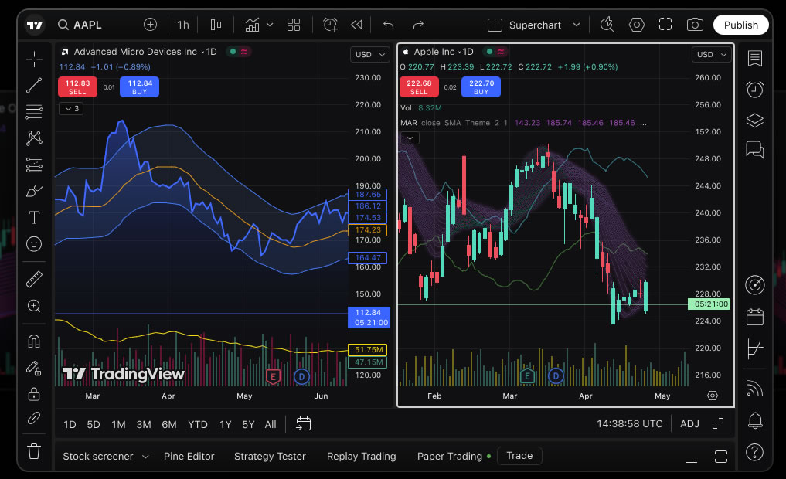Click the 174.23 orange price label
This screenshot has height=479, width=786.
(x=368, y=230)
